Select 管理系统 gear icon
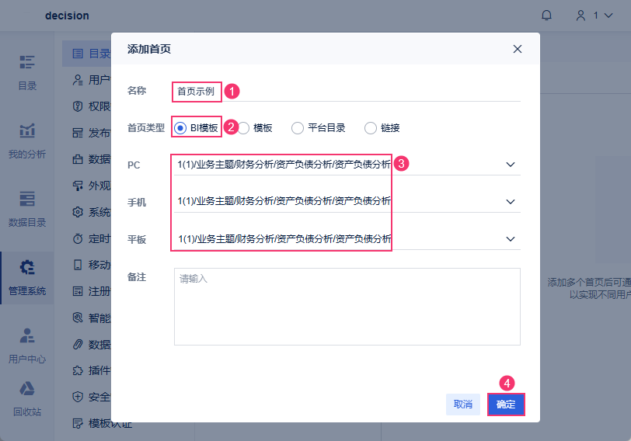 click(27, 267)
